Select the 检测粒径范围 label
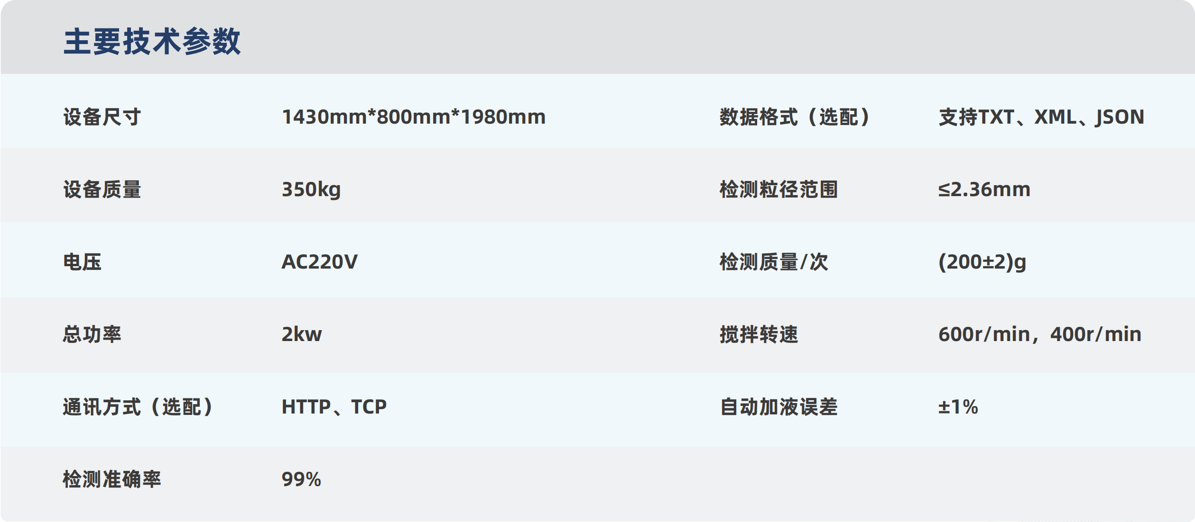 778,189
